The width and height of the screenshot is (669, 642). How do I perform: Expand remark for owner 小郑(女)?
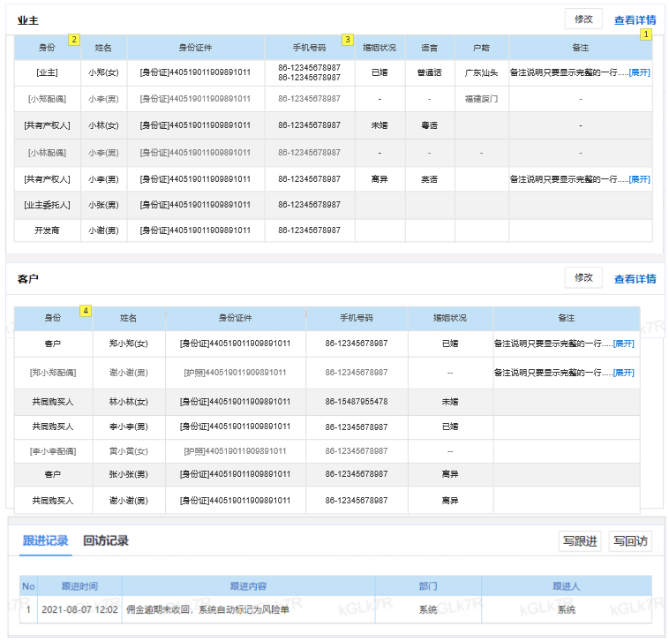(x=640, y=72)
